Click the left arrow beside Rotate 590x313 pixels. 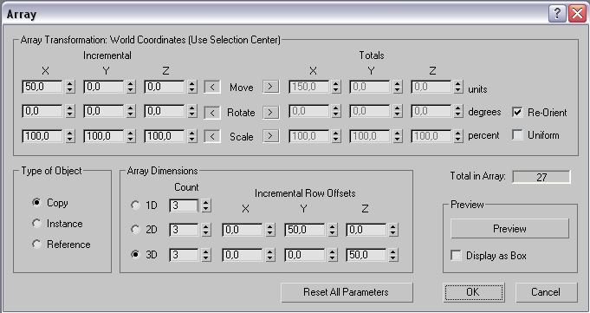[212, 112]
